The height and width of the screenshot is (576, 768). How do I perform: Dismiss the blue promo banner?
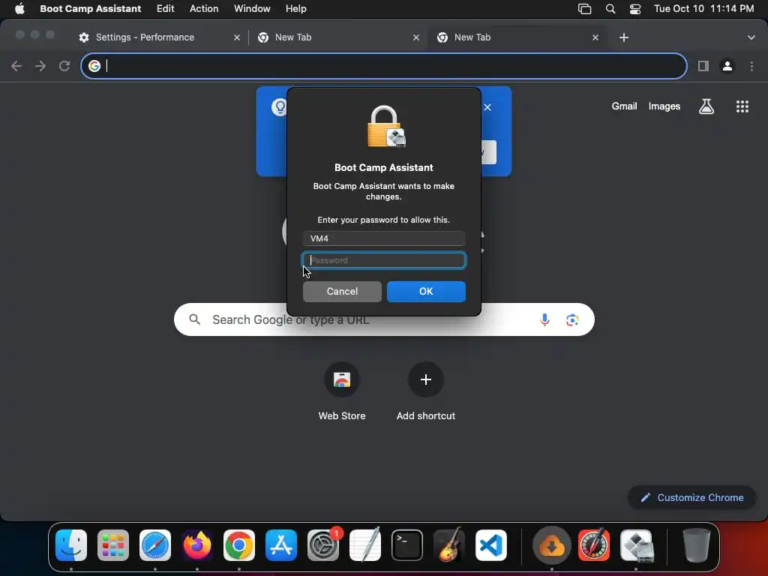tap(487, 107)
